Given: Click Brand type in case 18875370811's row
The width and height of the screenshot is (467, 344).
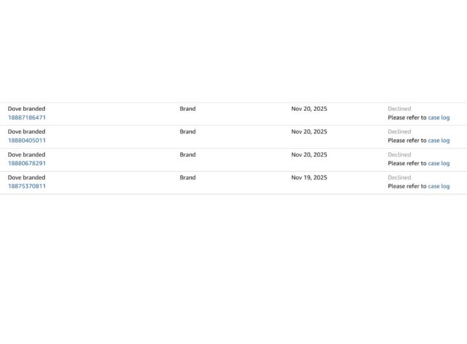Looking at the screenshot, I should 187,178.
